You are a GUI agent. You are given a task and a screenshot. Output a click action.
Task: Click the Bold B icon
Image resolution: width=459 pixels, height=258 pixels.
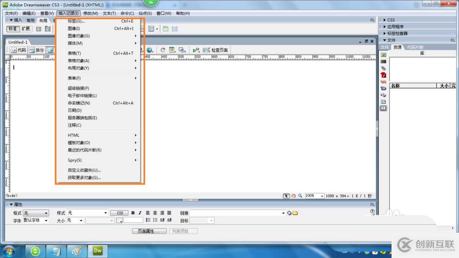pos(133,213)
